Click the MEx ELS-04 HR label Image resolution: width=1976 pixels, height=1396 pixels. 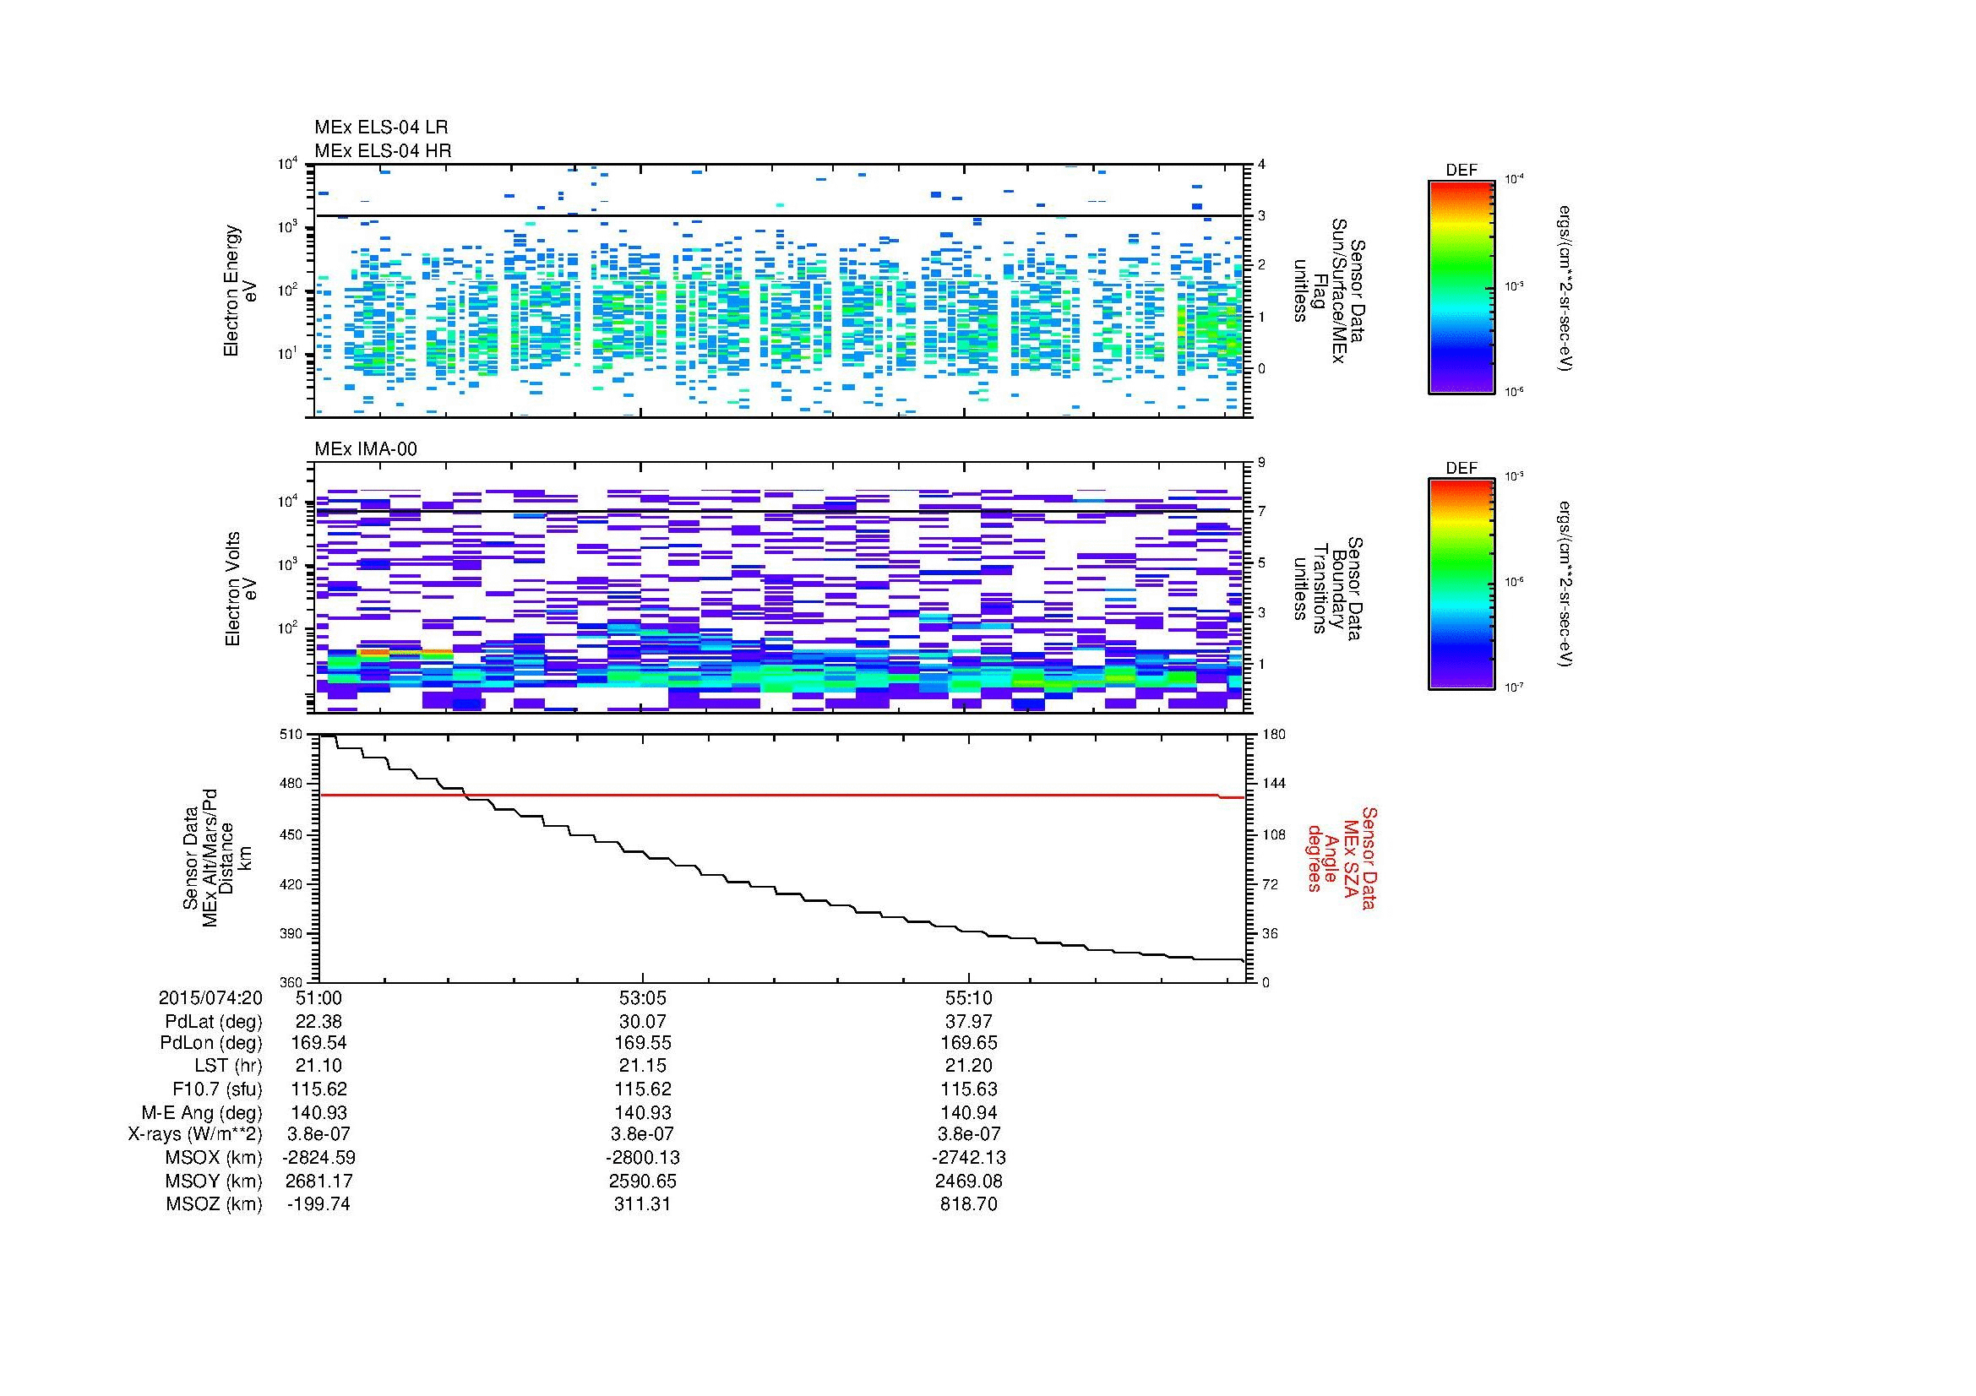[383, 150]
